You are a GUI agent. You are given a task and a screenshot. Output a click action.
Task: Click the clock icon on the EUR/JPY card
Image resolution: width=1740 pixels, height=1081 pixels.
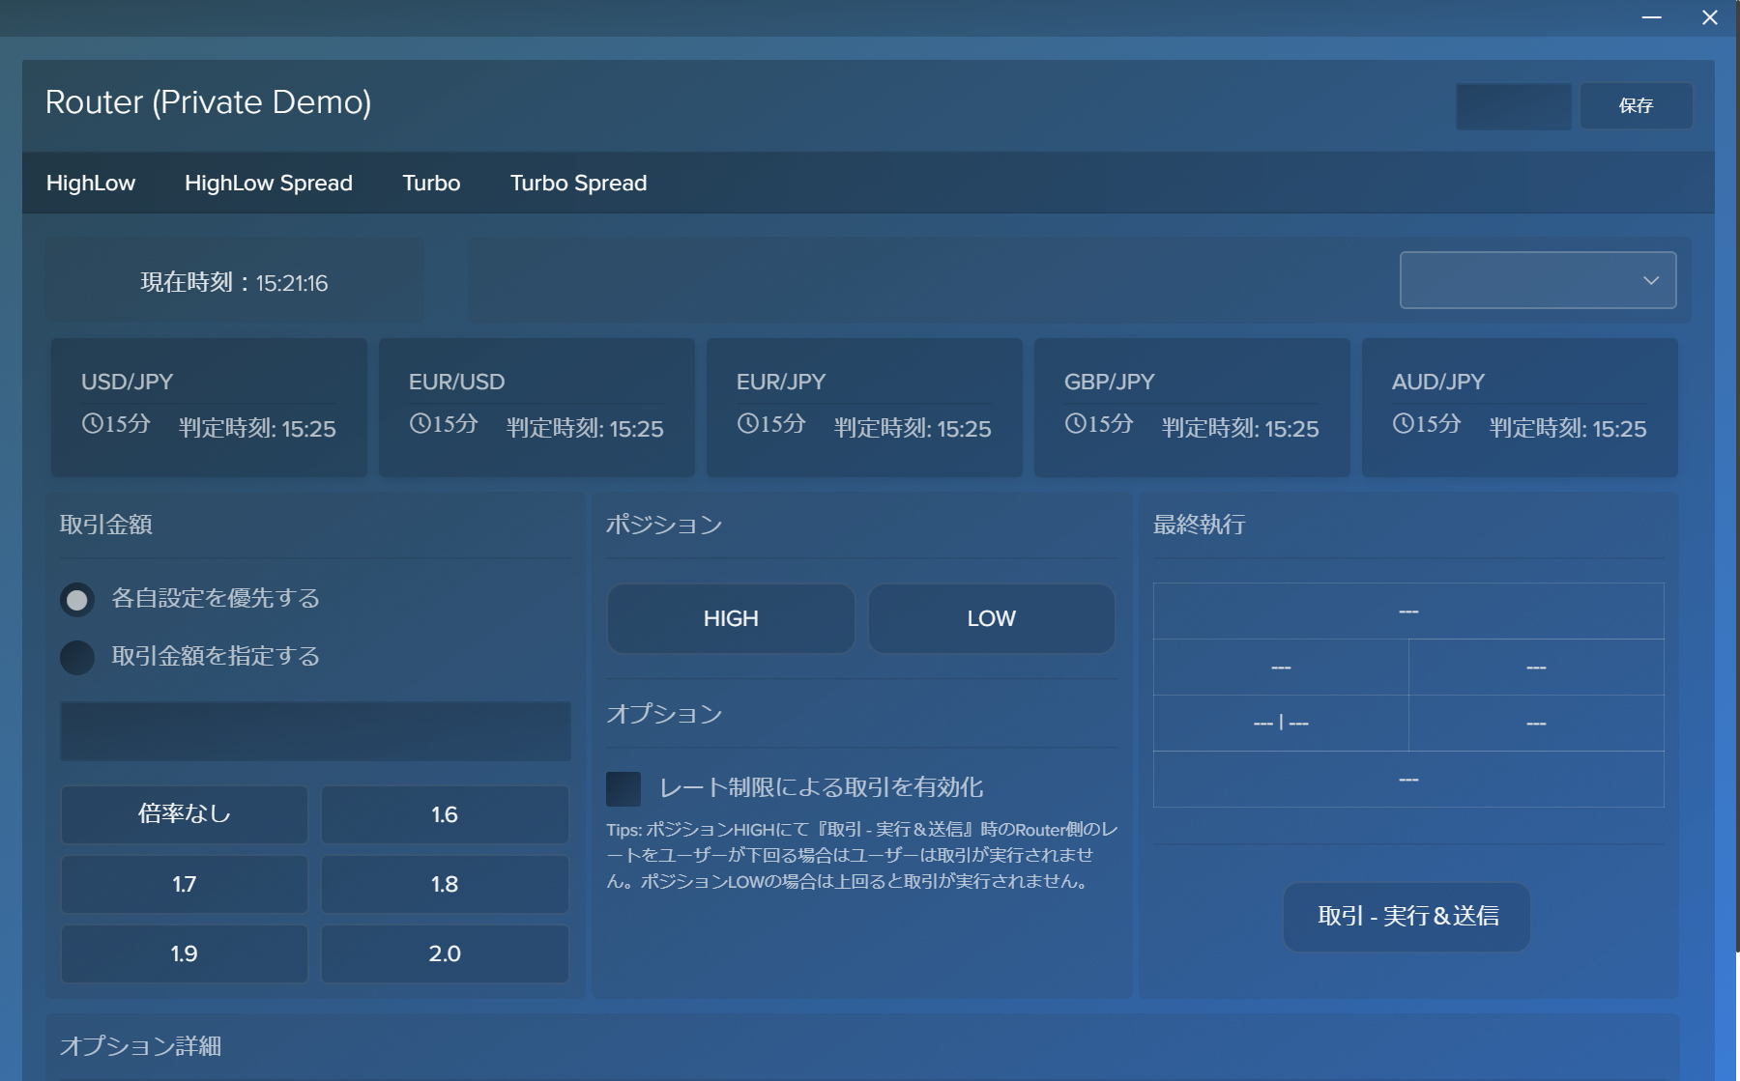pos(747,423)
